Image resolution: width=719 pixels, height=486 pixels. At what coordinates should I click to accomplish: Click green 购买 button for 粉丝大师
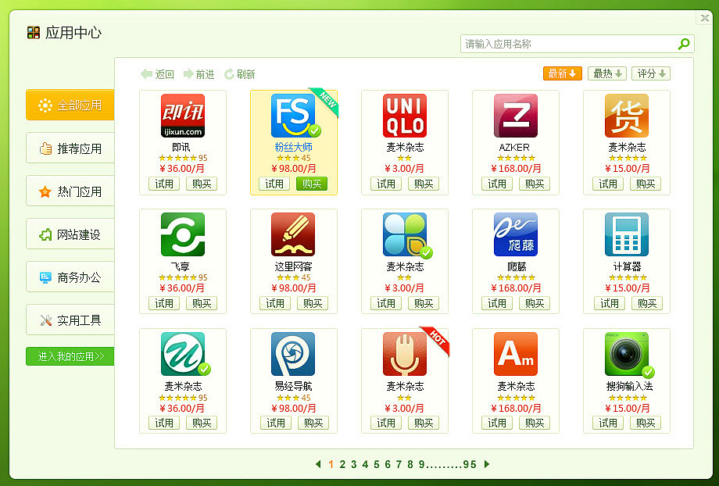[x=312, y=184]
